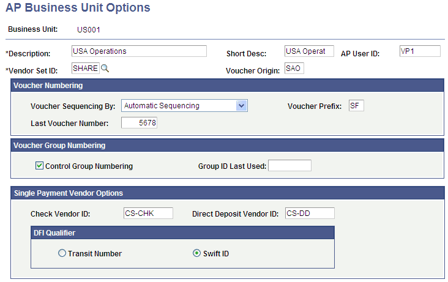Click the Description text field

point(140,51)
